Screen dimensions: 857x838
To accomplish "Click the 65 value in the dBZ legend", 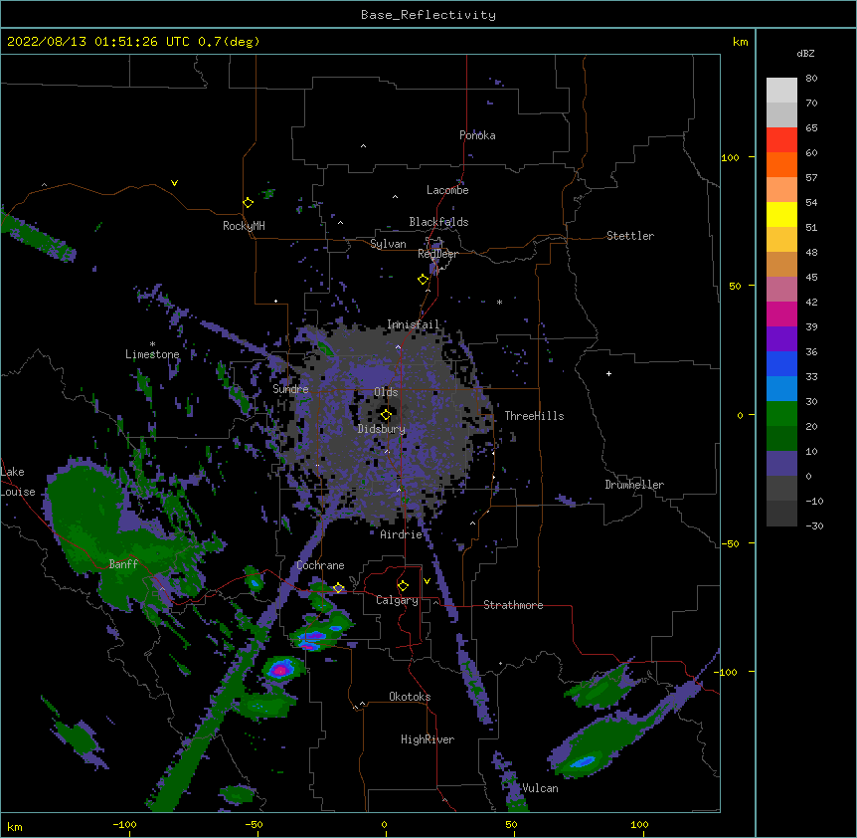I will click(811, 128).
